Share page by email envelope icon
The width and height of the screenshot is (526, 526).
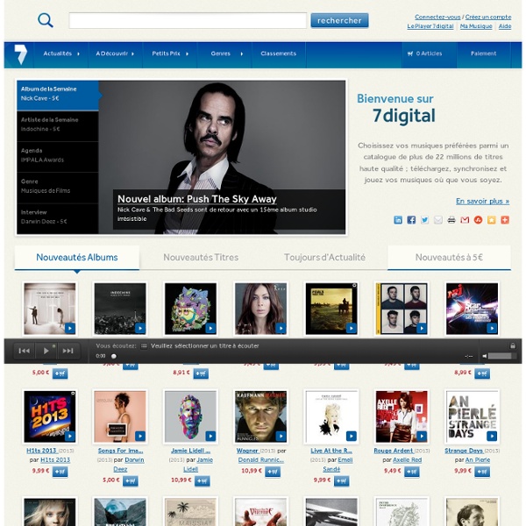(438, 220)
